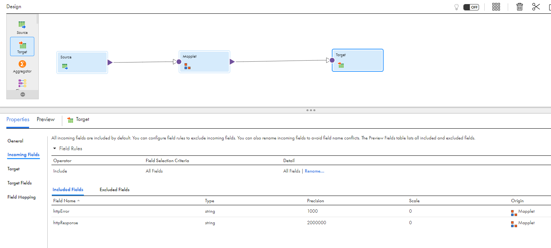Image resolution: width=551 pixels, height=248 pixels.
Task: Click the scissors cut icon
Action: coord(536,7)
